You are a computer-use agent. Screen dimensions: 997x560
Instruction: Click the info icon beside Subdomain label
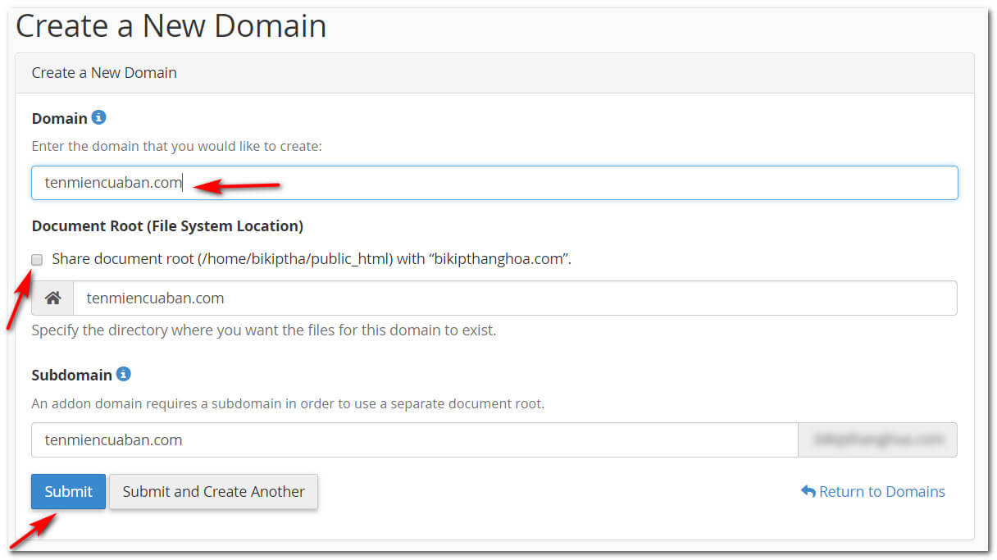(x=124, y=374)
